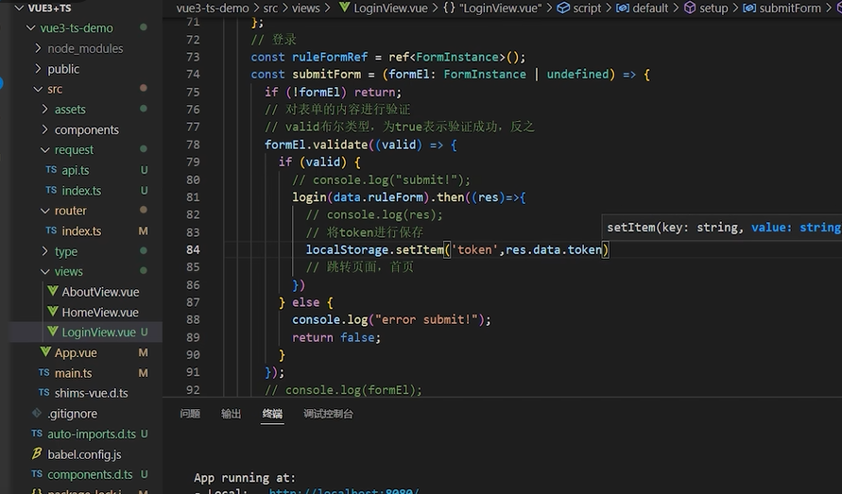Switch to 终端 panel tab
The image size is (842, 494).
click(272, 414)
